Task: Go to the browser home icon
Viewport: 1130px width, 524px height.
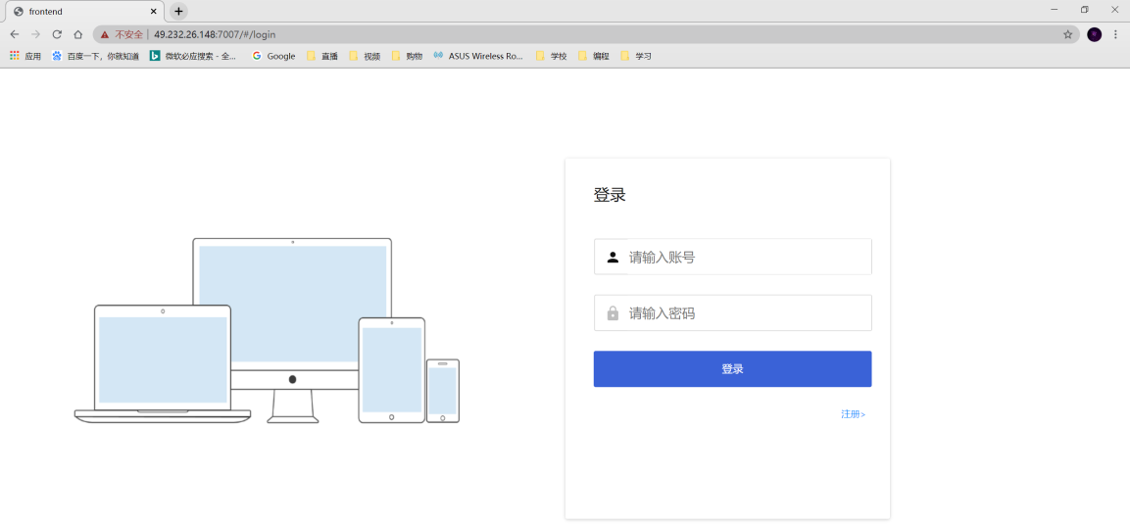Action: point(77,34)
